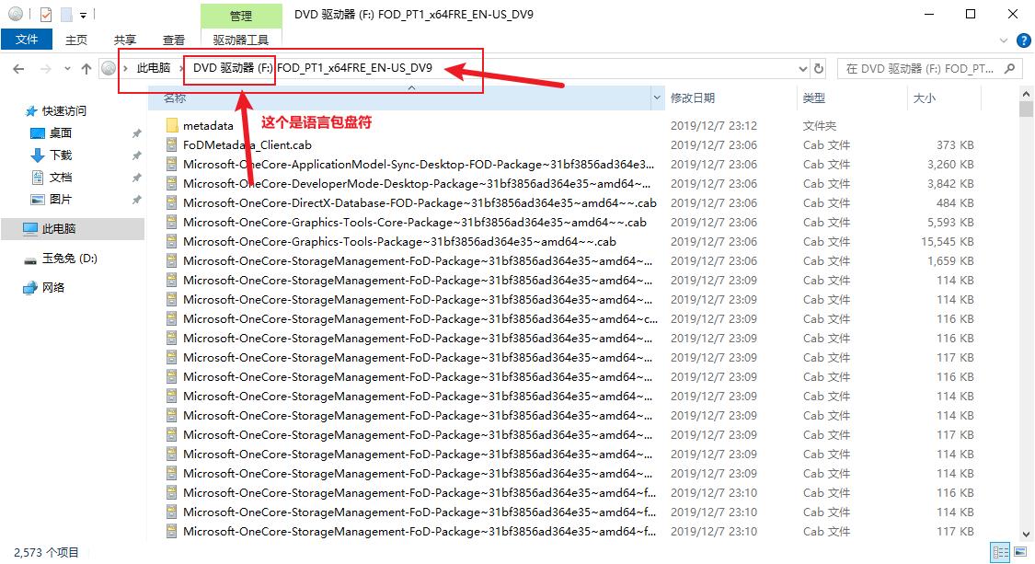The image size is (1035, 564).
Task: Switch to details view in status bar
Action: pos(1000,552)
